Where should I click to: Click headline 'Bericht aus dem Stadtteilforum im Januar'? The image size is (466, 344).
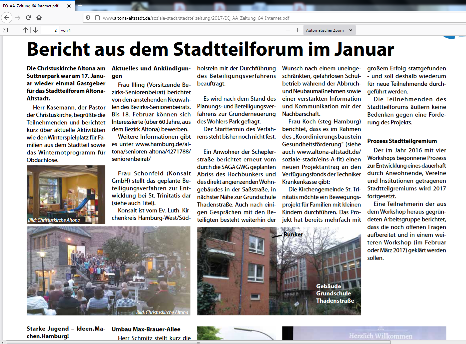click(211, 49)
